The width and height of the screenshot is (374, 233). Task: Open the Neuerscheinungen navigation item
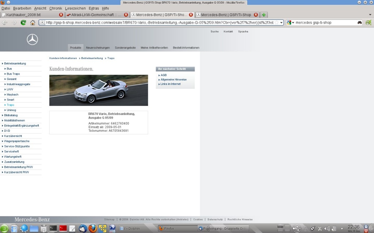98,48
